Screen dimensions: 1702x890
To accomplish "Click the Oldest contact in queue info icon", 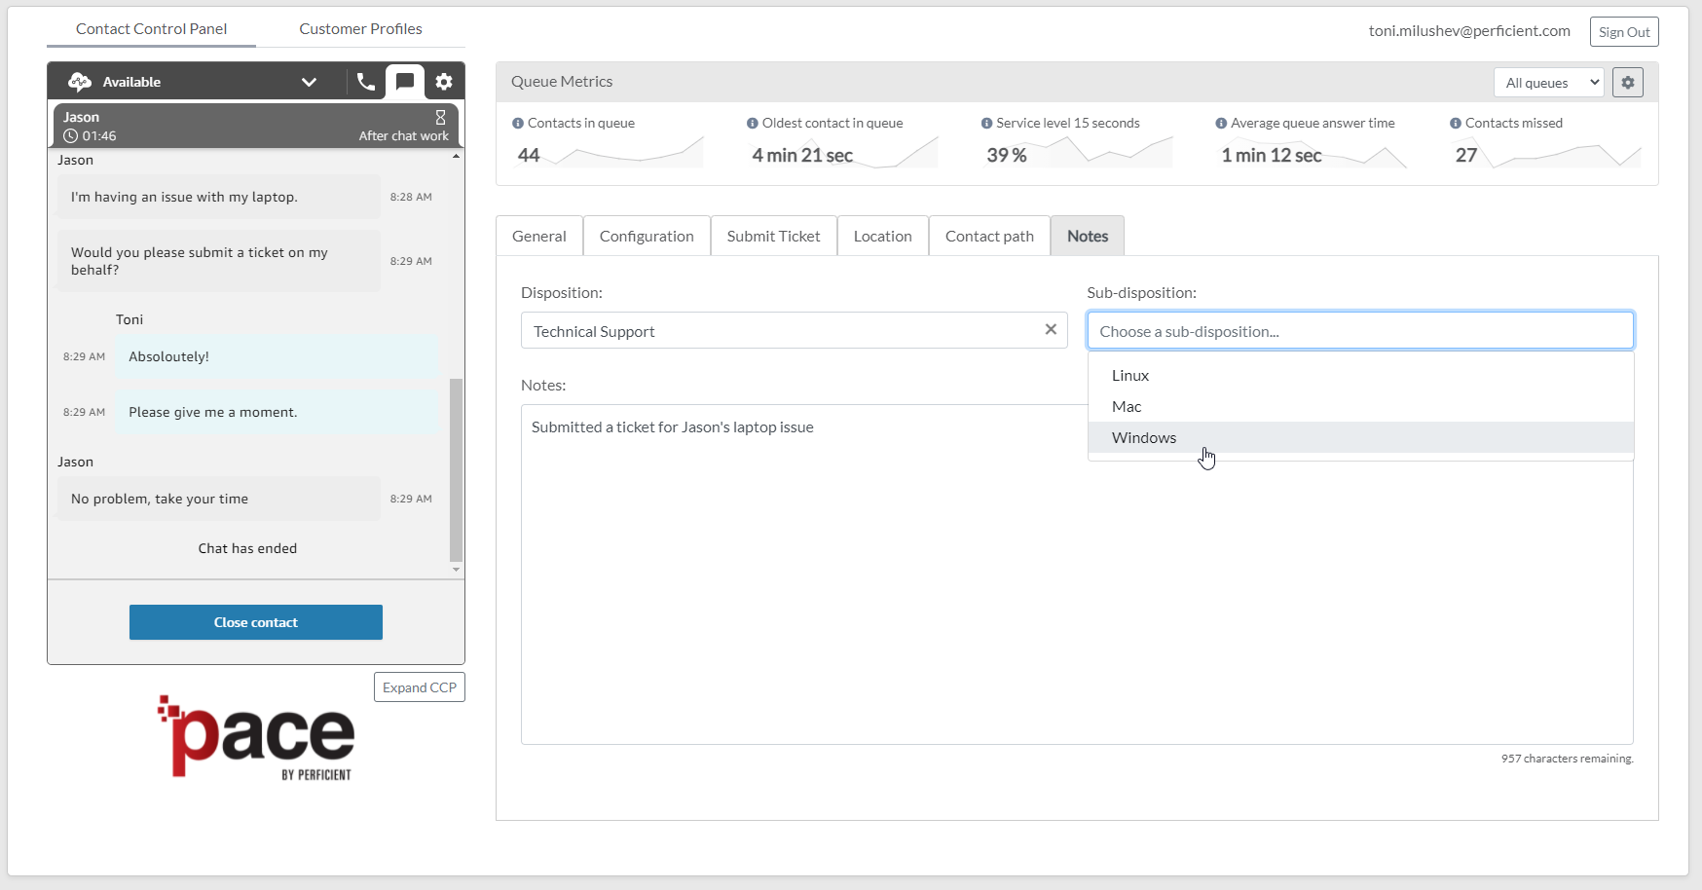I will tap(751, 123).
